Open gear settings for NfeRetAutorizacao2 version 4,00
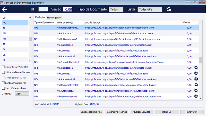 [196, 96]
